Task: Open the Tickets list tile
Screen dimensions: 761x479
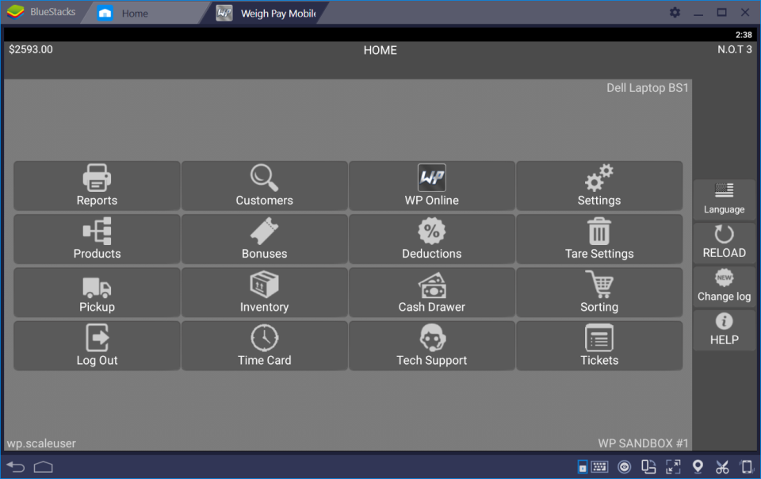Action: pyautogui.click(x=599, y=346)
